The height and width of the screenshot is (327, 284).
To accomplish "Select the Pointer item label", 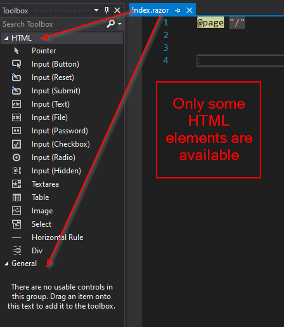I will [44, 51].
